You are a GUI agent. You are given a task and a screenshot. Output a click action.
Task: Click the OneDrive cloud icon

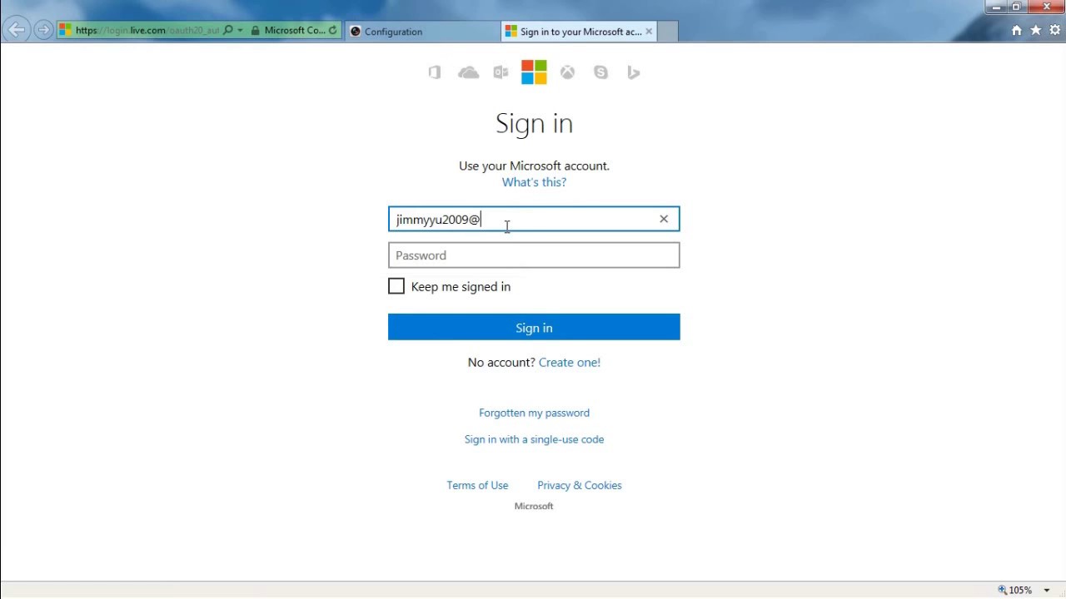point(468,72)
